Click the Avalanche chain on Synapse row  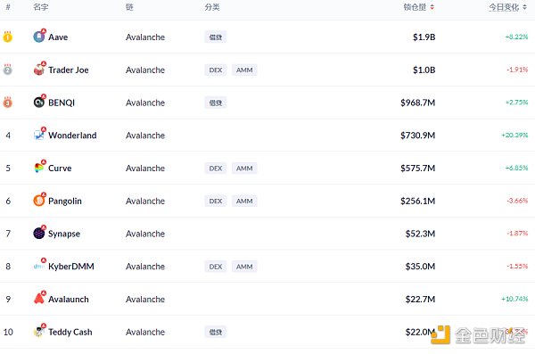(x=145, y=234)
